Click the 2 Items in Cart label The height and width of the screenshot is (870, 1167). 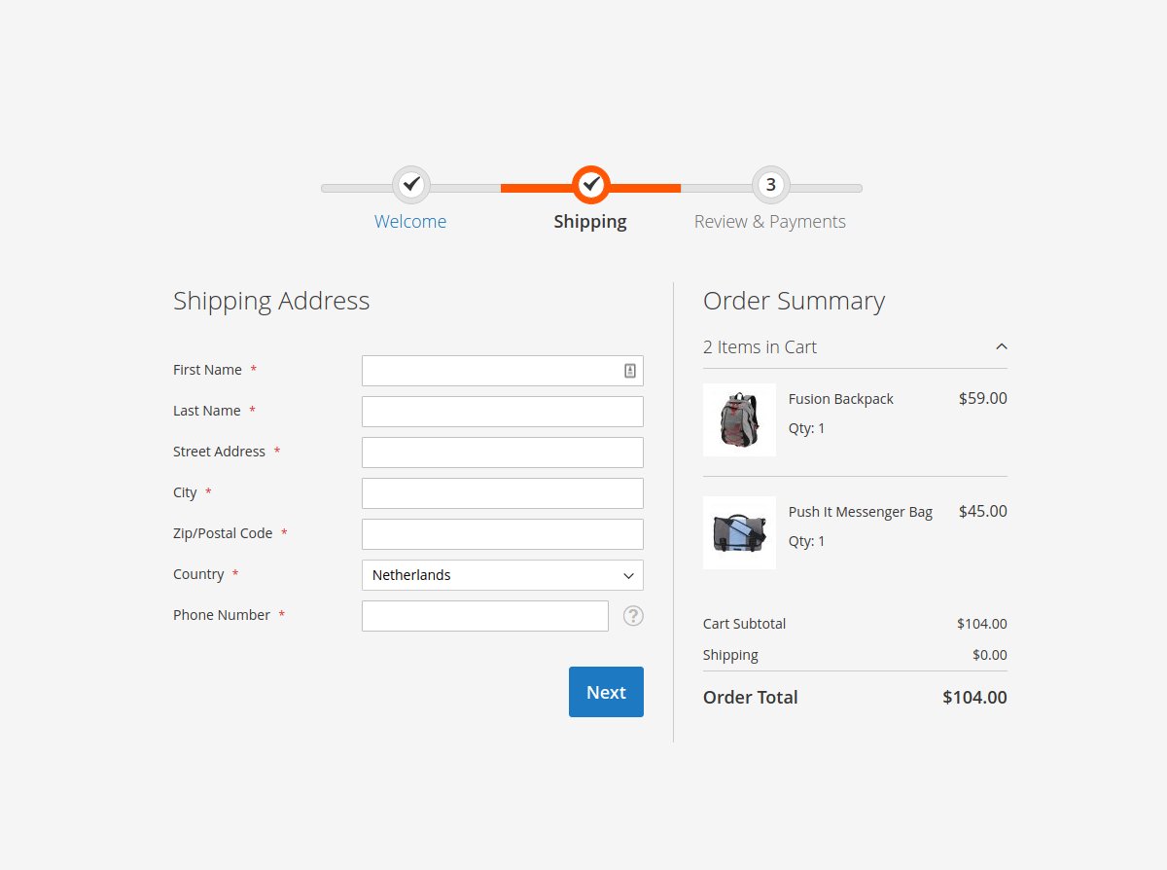click(x=760, y=346)
